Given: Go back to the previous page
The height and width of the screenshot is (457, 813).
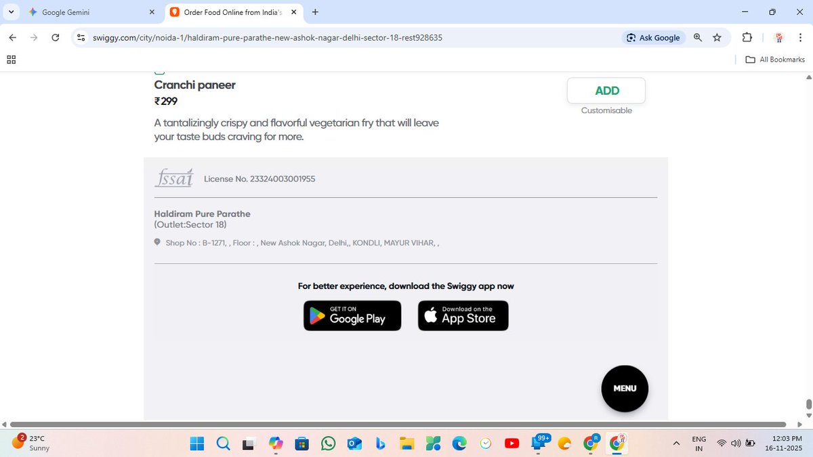Looking at the screenshot, I should point(12,38).
